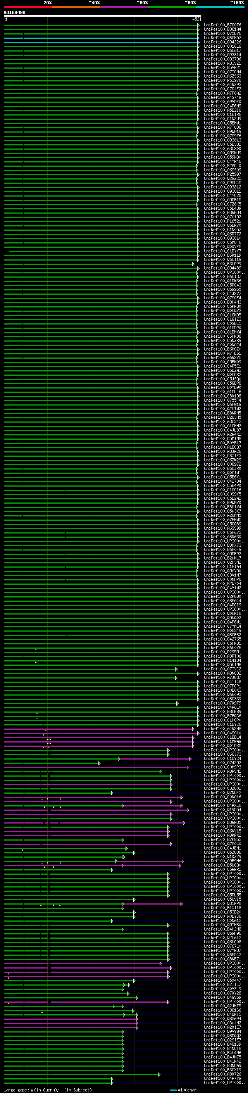Screen dimensions: 248x1093
Task: Click the query end position 452
Action: 196,19
